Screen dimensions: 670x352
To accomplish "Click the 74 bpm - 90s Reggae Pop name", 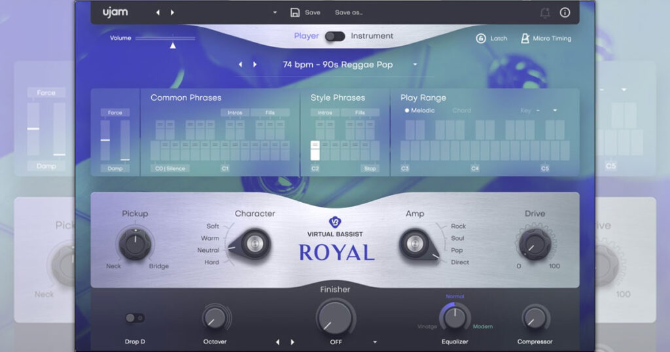I will 338,65.
